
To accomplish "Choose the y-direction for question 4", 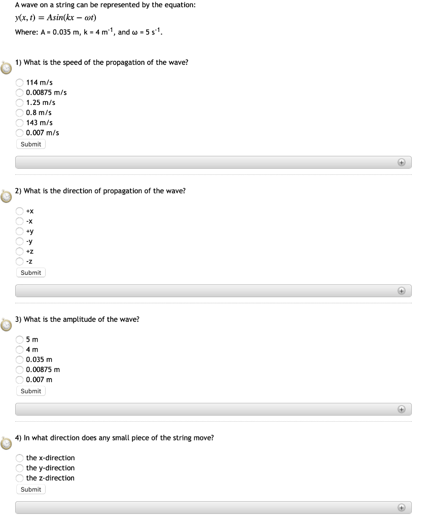I will coord(19,468).
